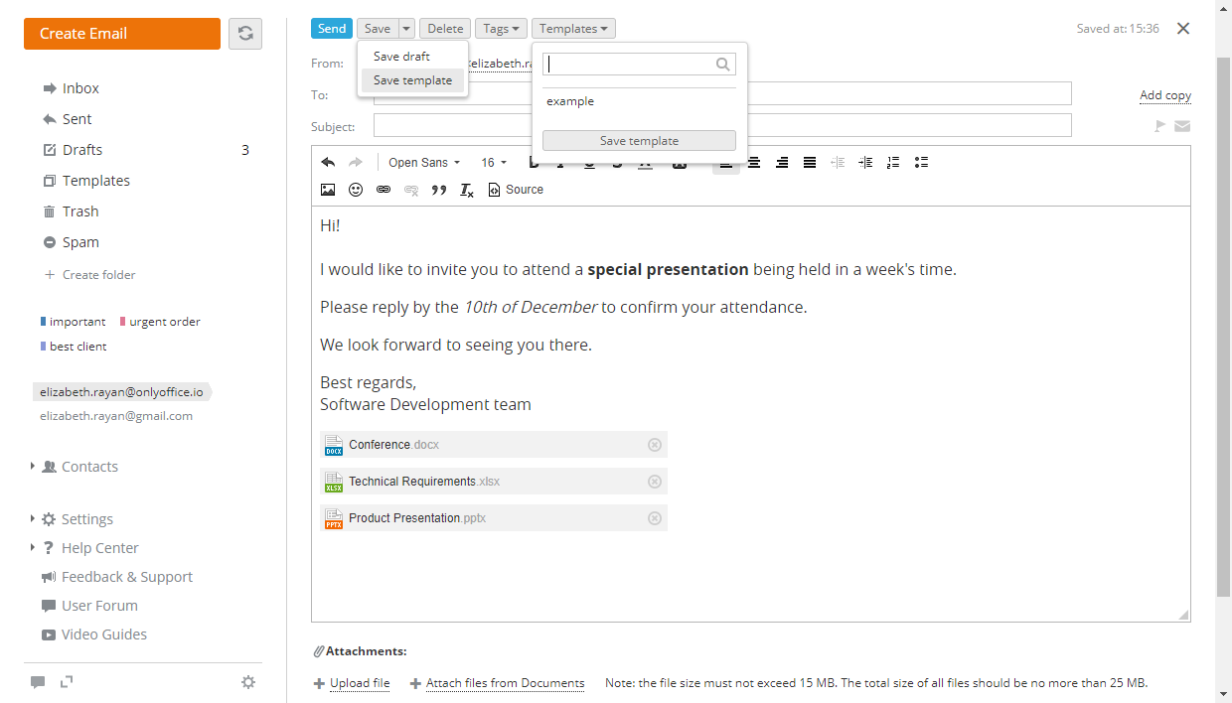1232x703 pixels.
Task: Select Save draft in the dropdown menu
Action: point(401,57)
